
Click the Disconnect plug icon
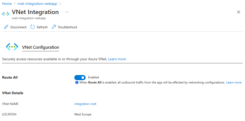[x=6, y=27]
